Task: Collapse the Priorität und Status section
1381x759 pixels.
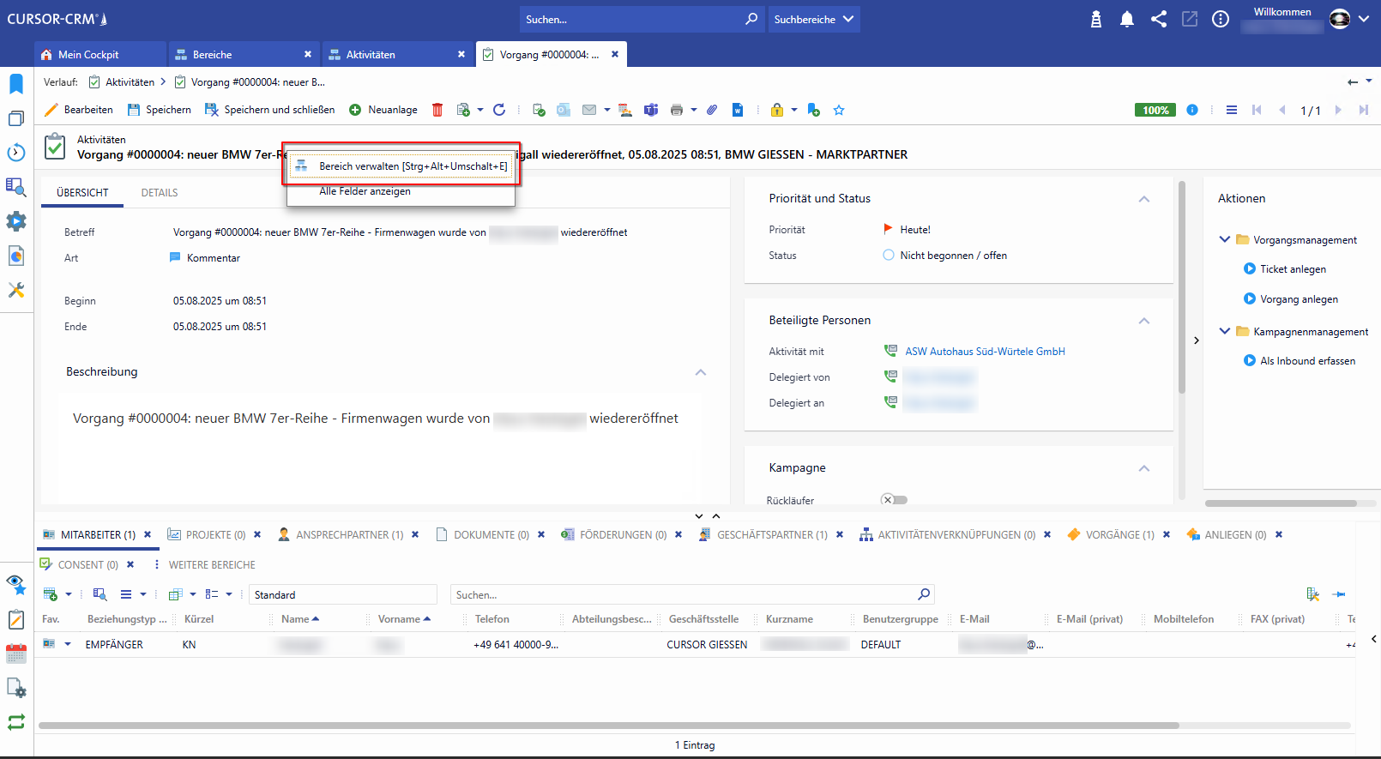Action: tap(1143, 199)
